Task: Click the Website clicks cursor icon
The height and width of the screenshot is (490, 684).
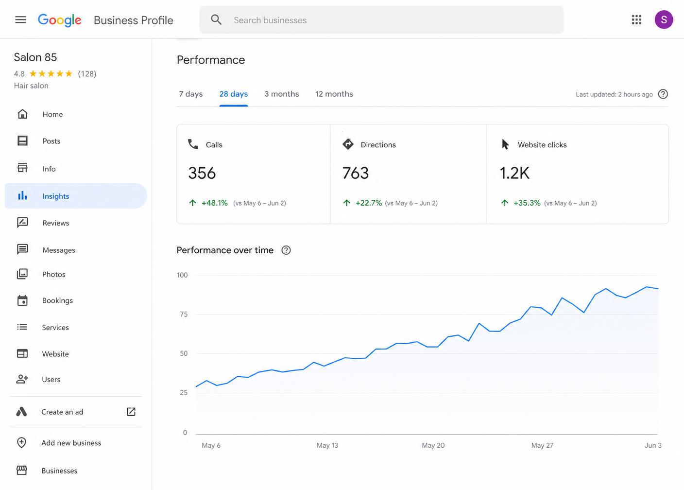Action: pos(505,144)
